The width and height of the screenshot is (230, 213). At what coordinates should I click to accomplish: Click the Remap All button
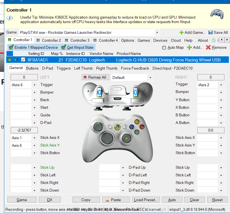96,77
